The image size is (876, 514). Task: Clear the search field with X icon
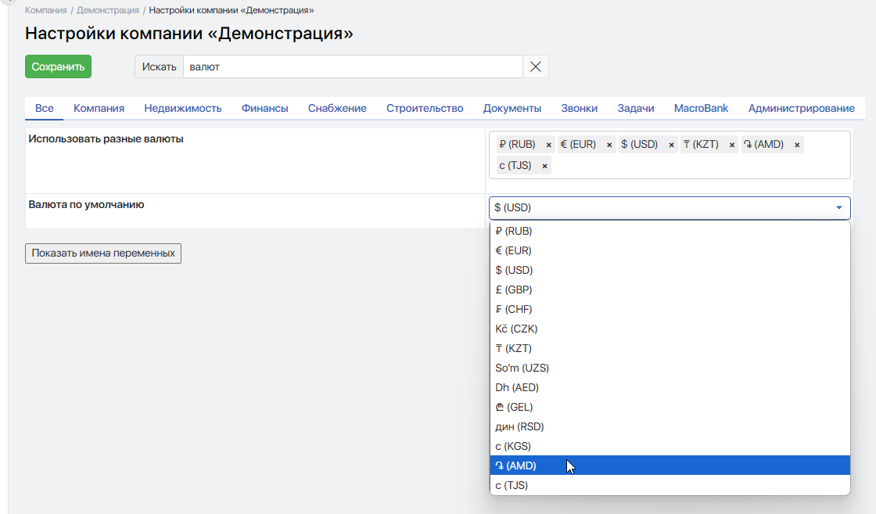[x=536, y=66]
